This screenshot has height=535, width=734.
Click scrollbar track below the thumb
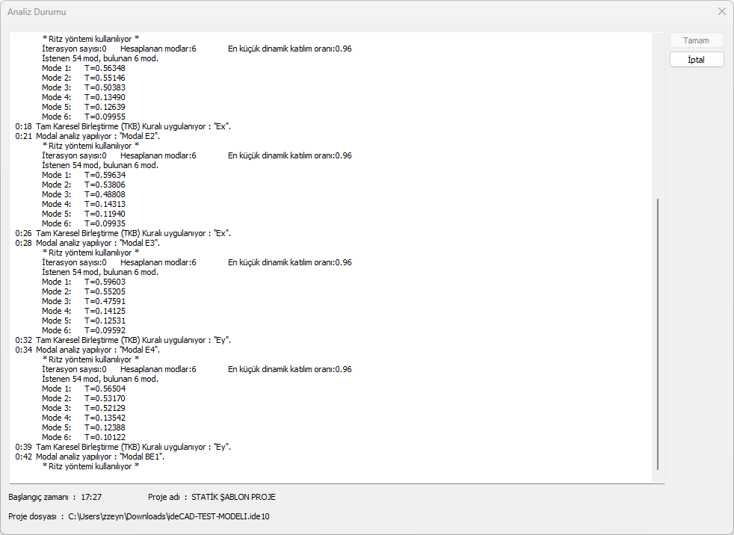658,475
